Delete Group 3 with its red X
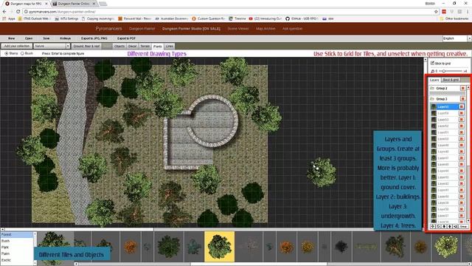The image size is (472, 266). point(462,99)
